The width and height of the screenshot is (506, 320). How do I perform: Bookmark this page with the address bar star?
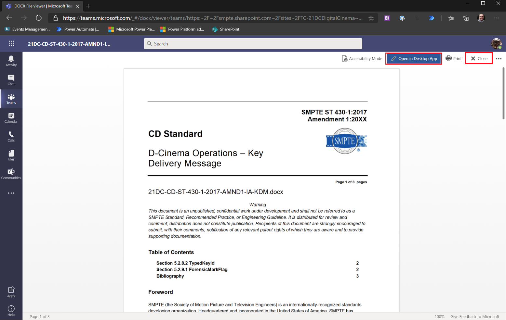(x=371, y=18)
